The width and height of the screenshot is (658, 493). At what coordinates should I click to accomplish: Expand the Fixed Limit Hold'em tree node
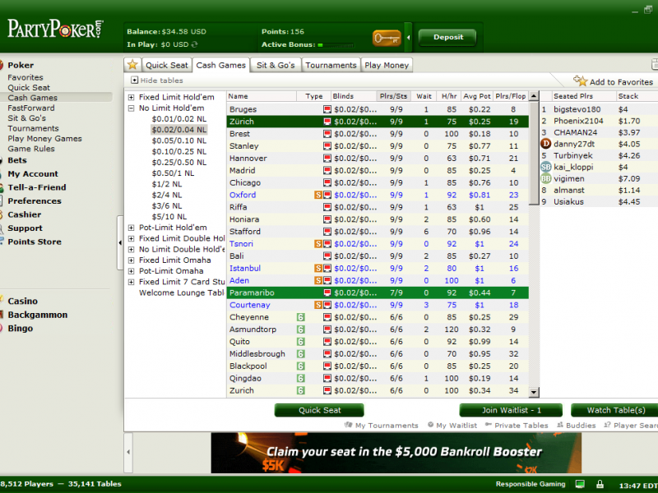tap(131, 97)
